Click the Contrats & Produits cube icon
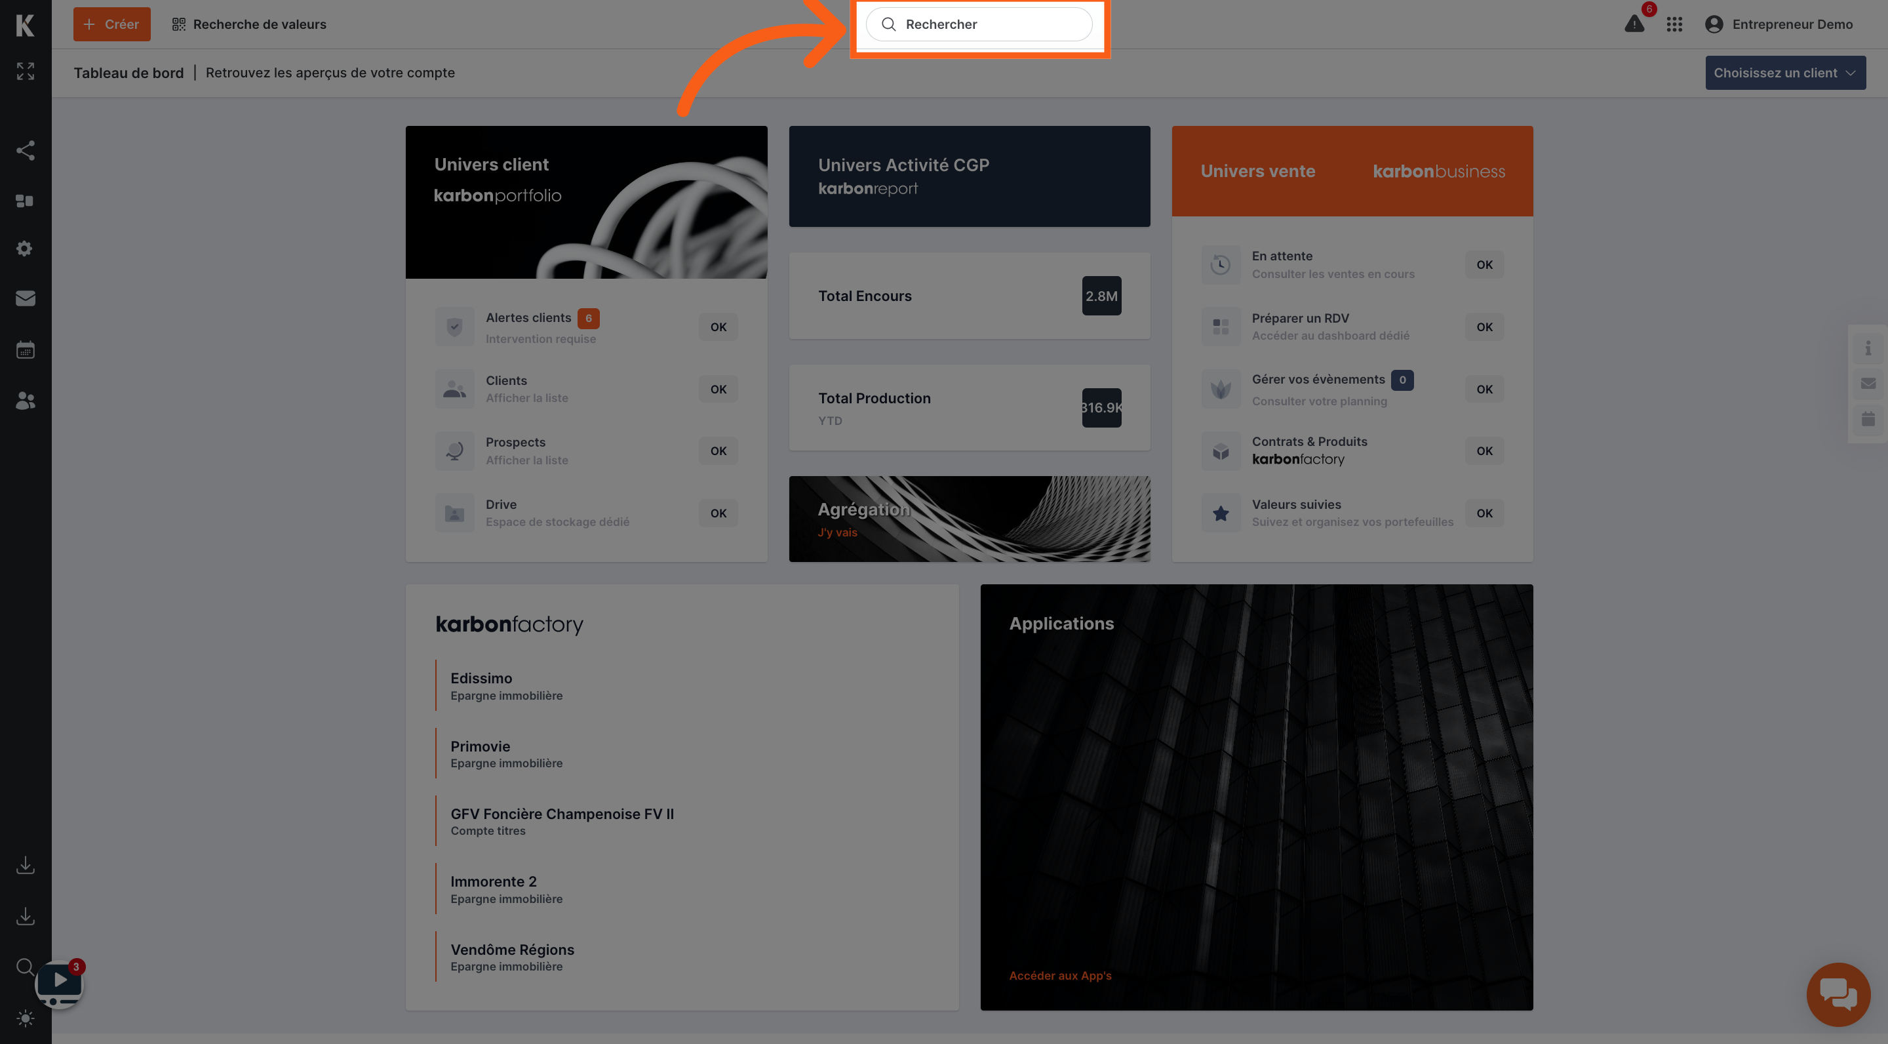The image size is (1888, 1044). tap(1220, 451)
